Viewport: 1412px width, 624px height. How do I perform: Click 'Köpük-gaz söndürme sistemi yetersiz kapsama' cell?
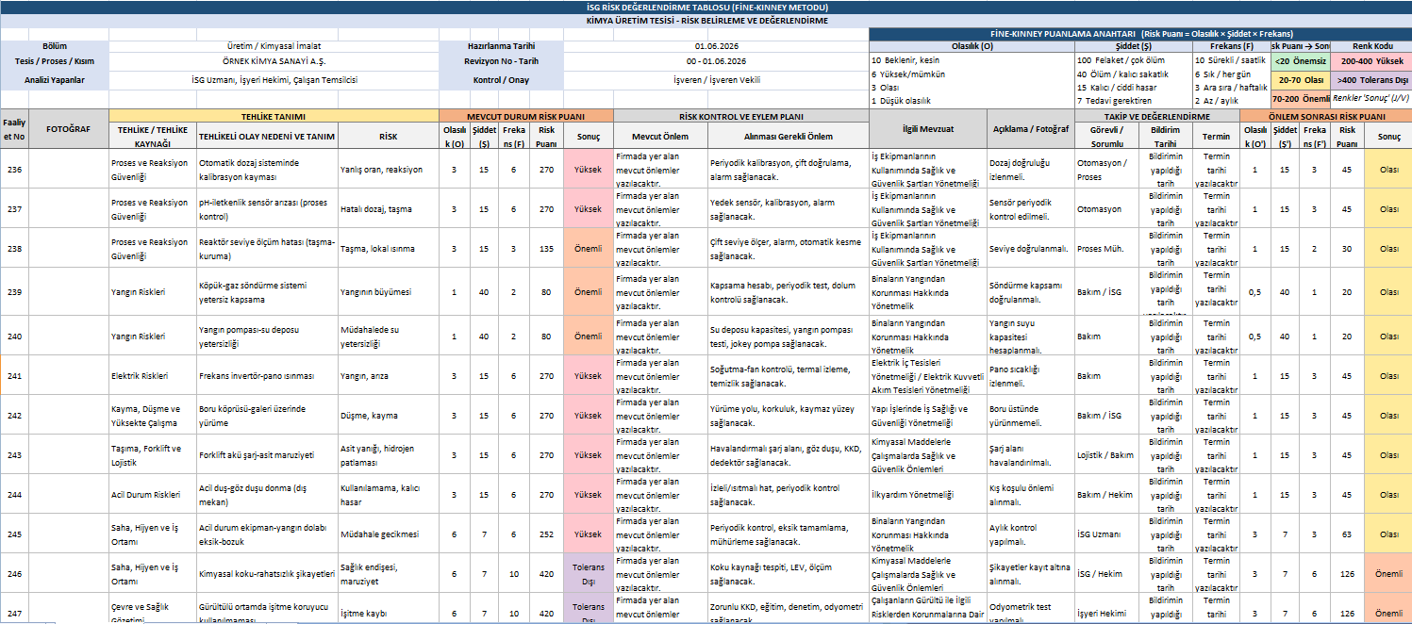click(267, 291)
